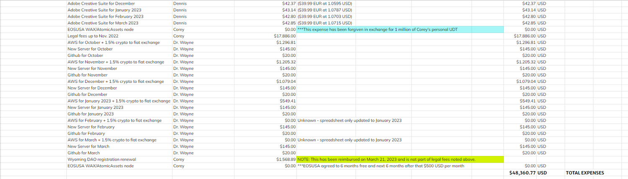Select the 'Legal fees up to Nov. 2022' cell

pos(93,36)
